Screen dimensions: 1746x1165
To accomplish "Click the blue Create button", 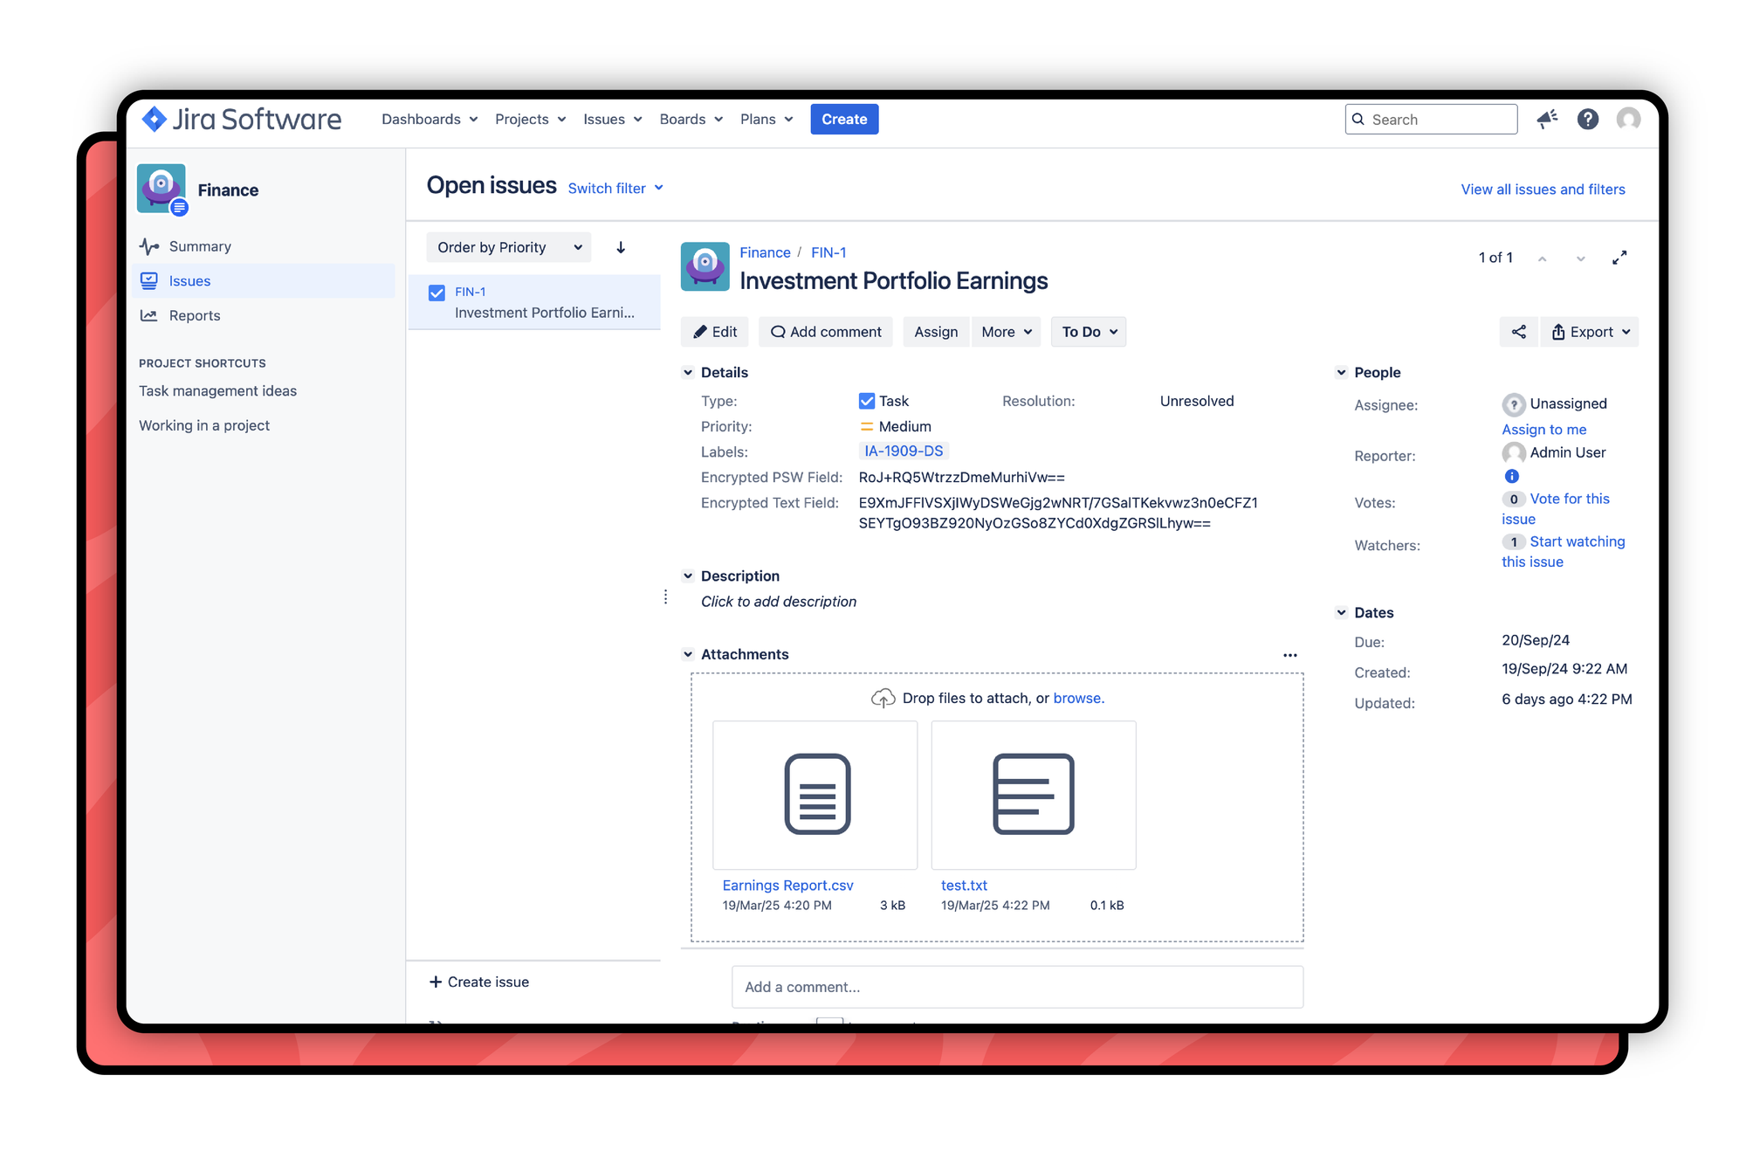I will 843,119.
